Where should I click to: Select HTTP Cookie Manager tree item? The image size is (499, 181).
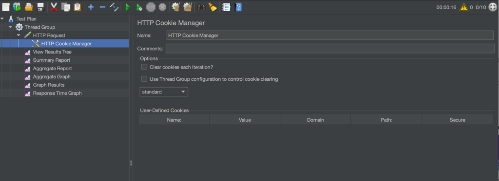pyautogui.click(x=66, y=43)
